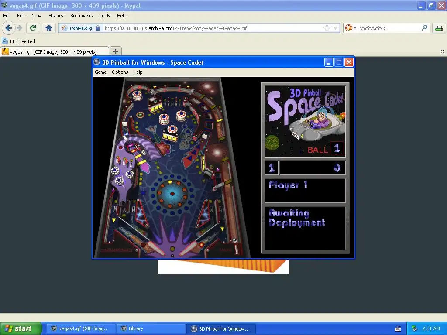Open the browser Help menu
This screenshot has width=447, height=335.
point(121,16)
